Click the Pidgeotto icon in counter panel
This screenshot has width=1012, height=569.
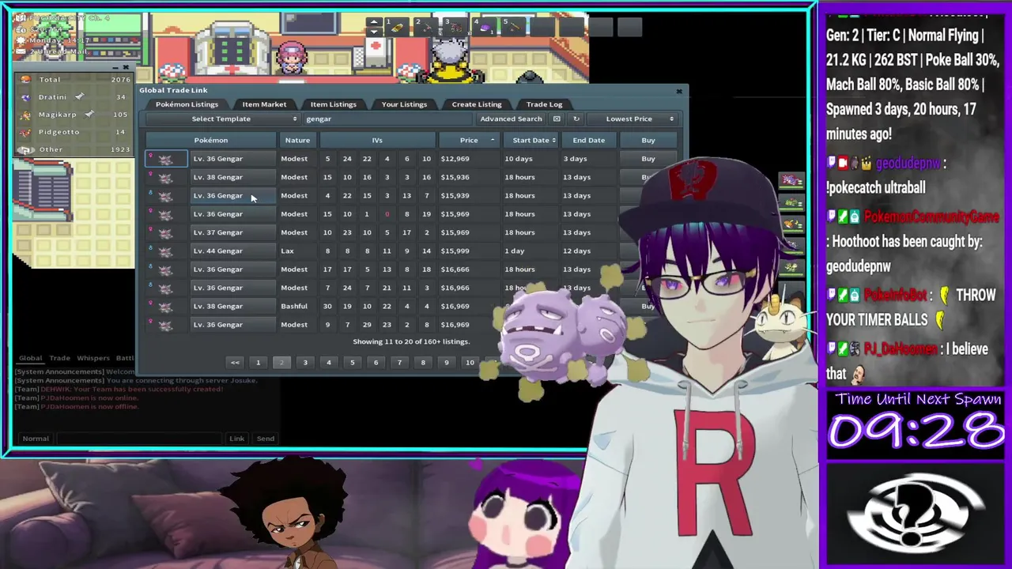(26, 131)
